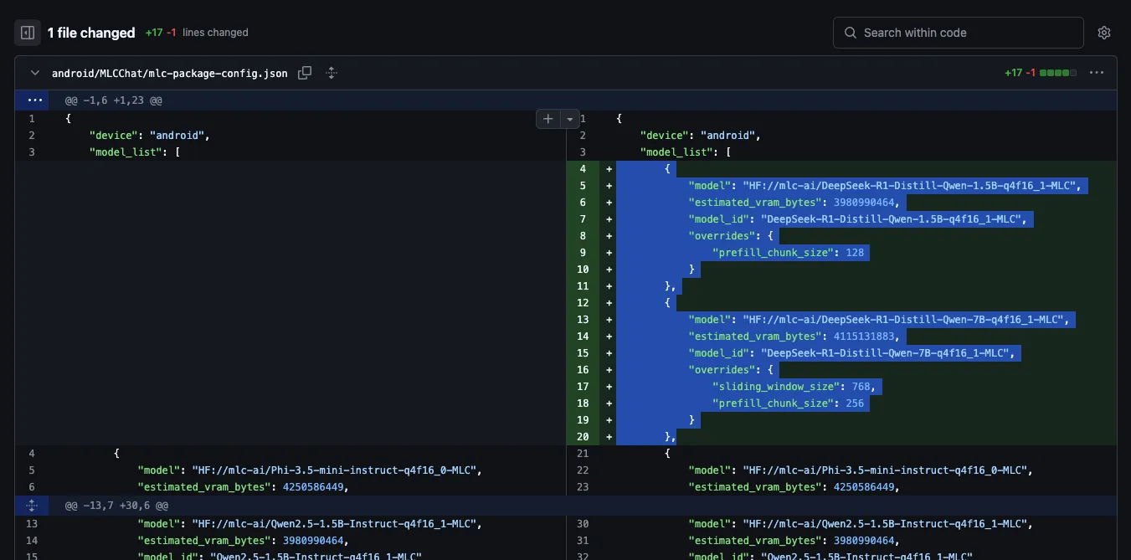
Task: Click the green diffstat squares in the file header
Action: point(1058,73)
